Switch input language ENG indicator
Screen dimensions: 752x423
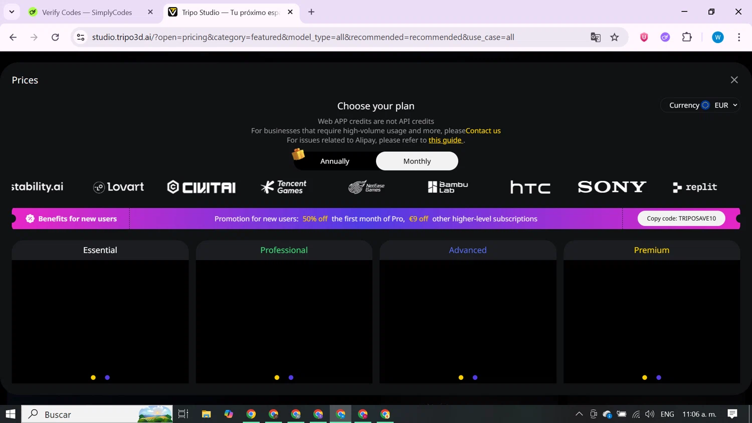coord(667,414)
